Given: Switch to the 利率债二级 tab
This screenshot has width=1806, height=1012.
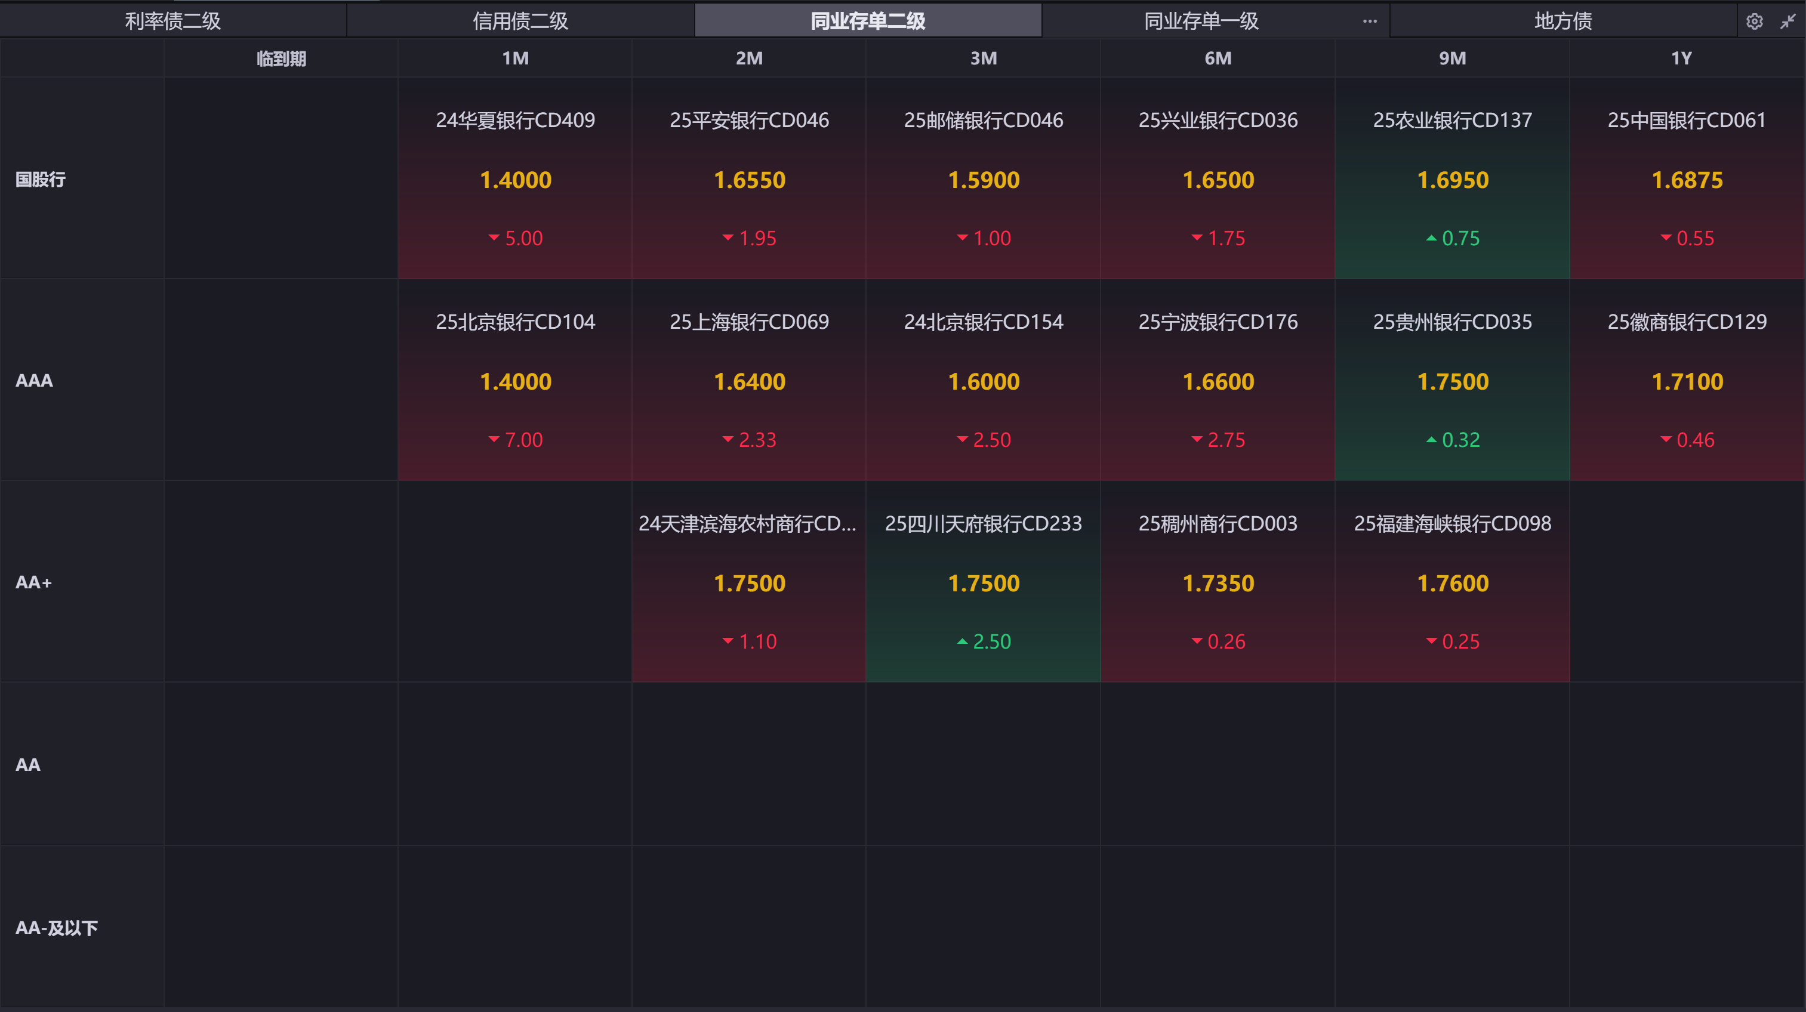Looking at the screenshot, I should tap(172, 21).
